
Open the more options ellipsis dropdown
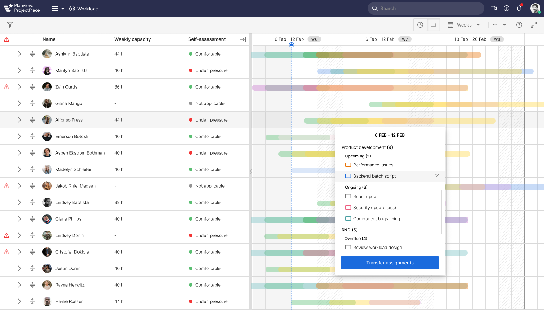[499, 25]
